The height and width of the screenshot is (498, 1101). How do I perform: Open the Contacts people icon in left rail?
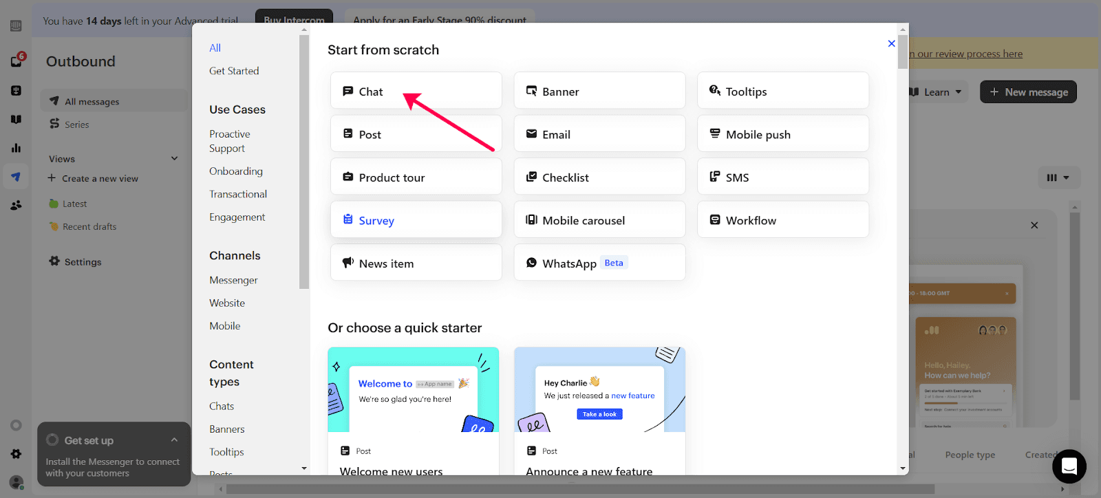point(17,205)
